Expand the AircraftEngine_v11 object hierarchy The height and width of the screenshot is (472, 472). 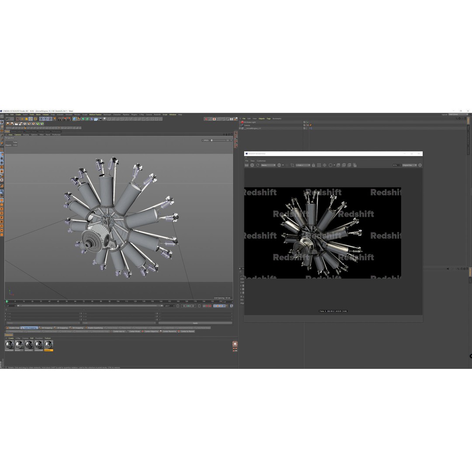[241, 128]
